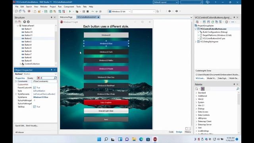
Task: Open Windows Start from the taskbar
Action: (x=99, y=139)
